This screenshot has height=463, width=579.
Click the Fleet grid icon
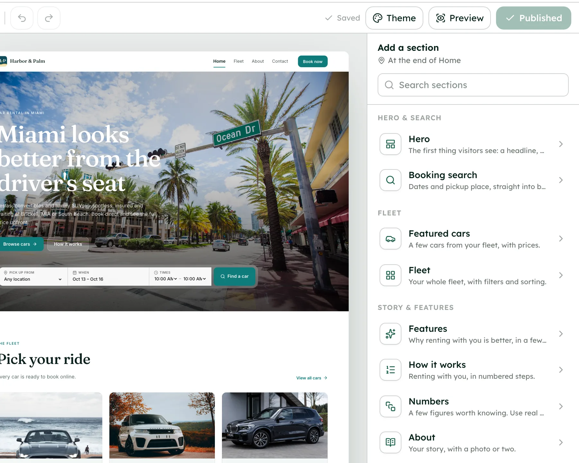(x=391, y=275)
